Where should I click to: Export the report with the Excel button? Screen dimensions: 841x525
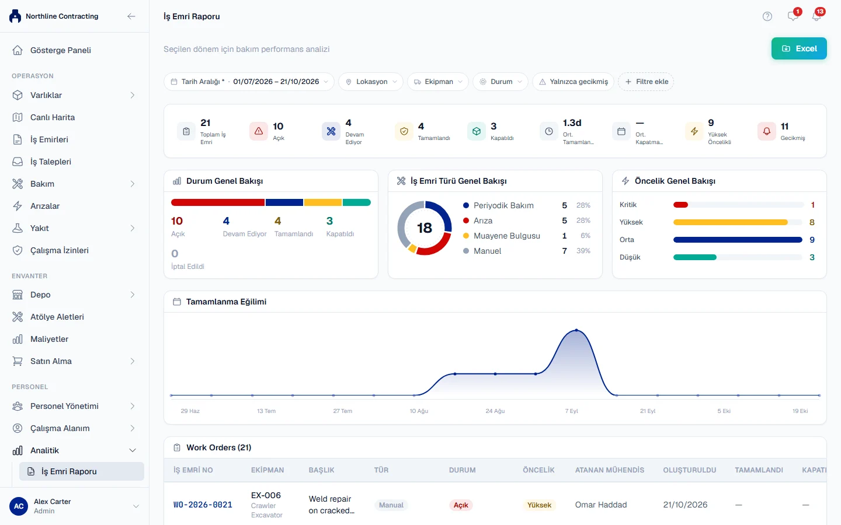pyautogui.click(x=799, y=48)
